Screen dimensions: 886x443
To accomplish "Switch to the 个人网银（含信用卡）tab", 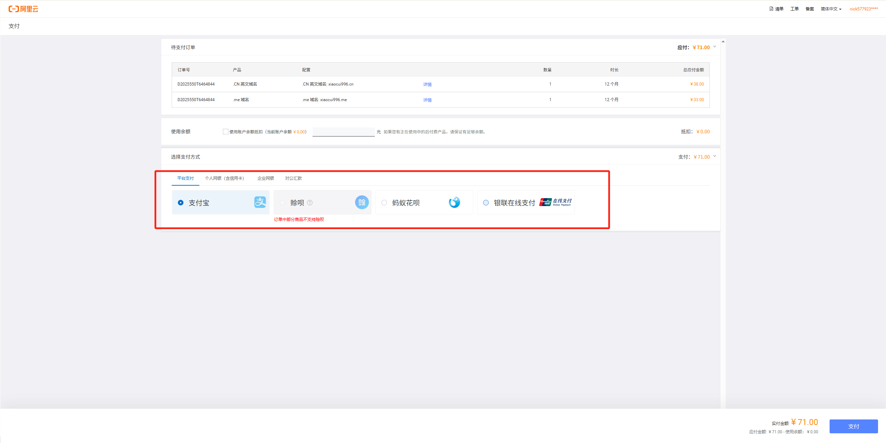I will [x=224, y=178].
